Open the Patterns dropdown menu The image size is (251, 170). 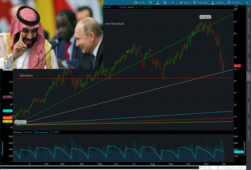[x=234, y=2]
